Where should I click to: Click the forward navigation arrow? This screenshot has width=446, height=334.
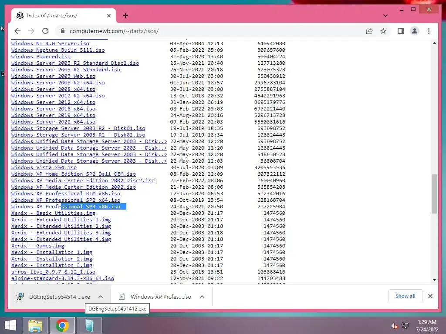(x=31, y=31)
